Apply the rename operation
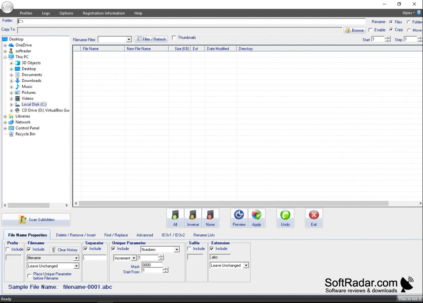This screenshot has width=423, height=303. 257,218
